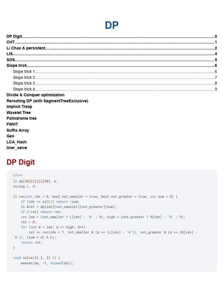Open the Li Chao & persistent entry
The width and height of the screenshot is (222, 297).
(112, 48)
